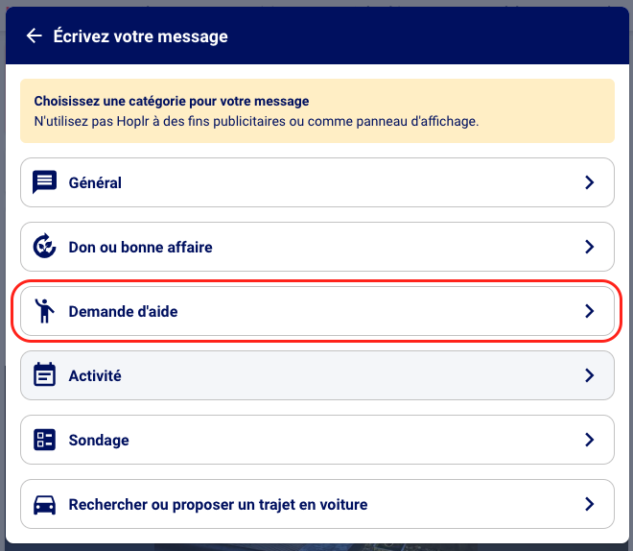Click the car icon for carpooling
This screenshot has width=633, height=551.
pos(44,504)
